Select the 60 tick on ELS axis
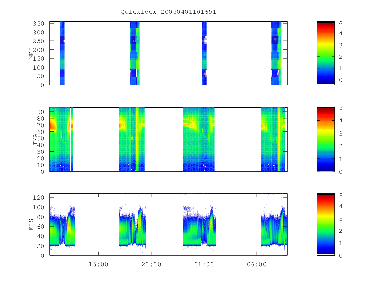 pos(41,226)
